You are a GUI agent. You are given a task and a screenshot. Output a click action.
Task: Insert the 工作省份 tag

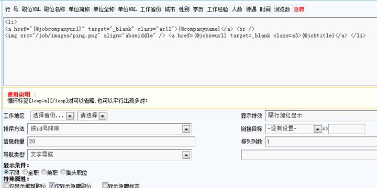150,9
